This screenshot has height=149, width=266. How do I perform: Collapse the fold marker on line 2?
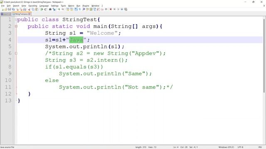pyautogui.click(x=16, y=26)
